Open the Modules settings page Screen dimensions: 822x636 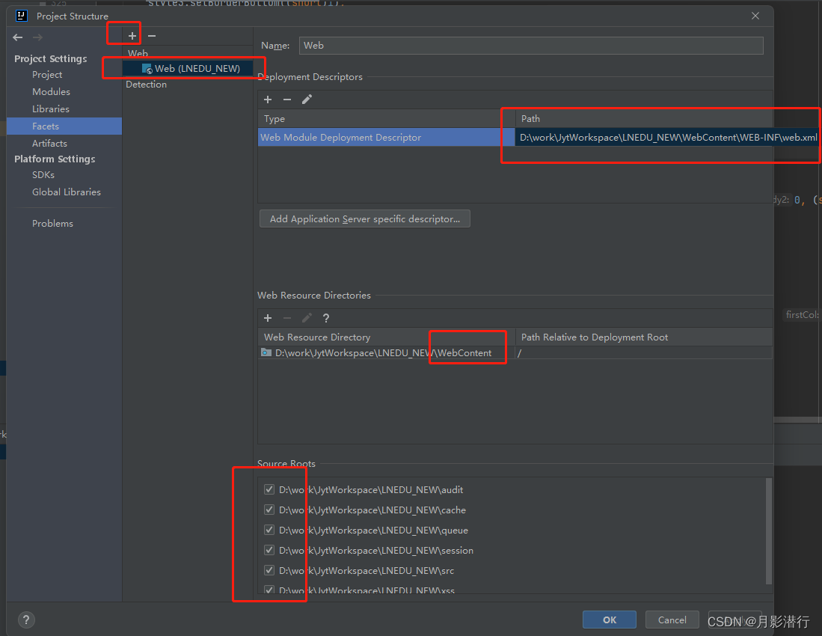click(x=51, y=92)
